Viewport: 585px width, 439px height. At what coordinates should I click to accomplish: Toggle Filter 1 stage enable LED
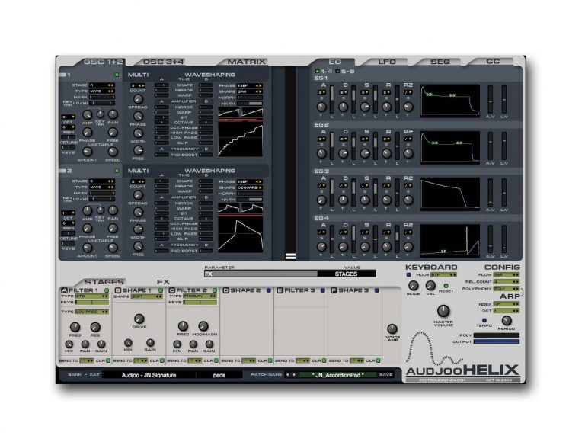(107, 290)
